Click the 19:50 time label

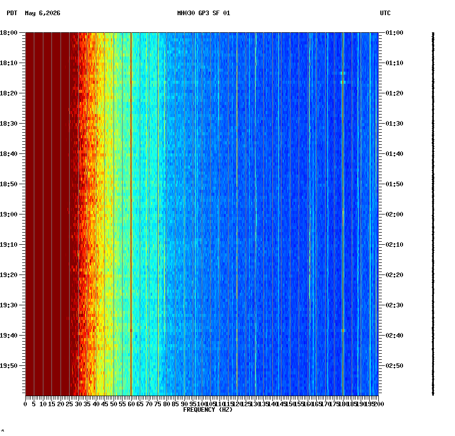(x=9, y=366)
